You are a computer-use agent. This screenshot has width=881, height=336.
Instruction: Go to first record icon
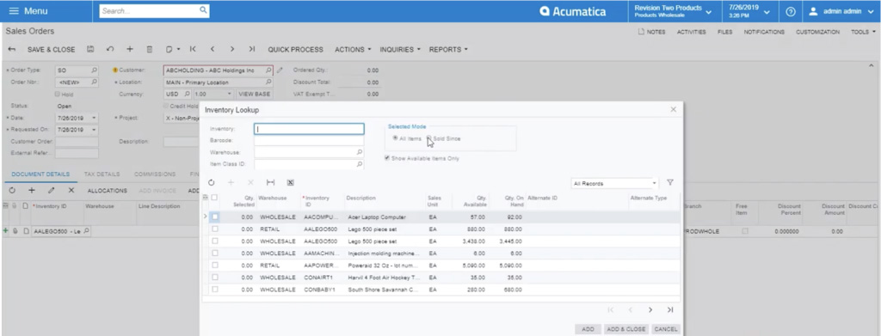[x=193, y=49]
